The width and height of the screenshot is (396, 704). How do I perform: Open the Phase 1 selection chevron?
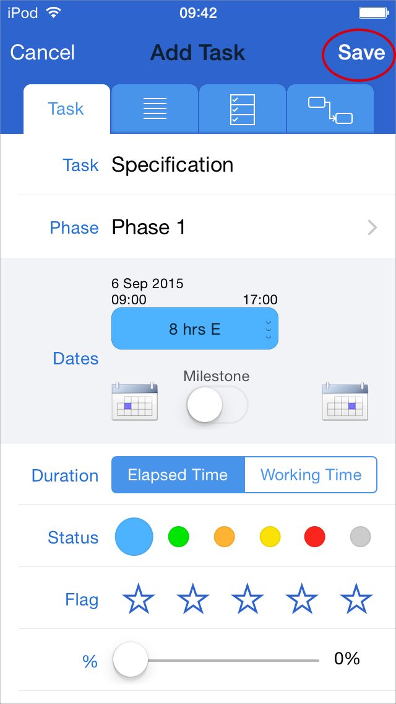(372, 228)
